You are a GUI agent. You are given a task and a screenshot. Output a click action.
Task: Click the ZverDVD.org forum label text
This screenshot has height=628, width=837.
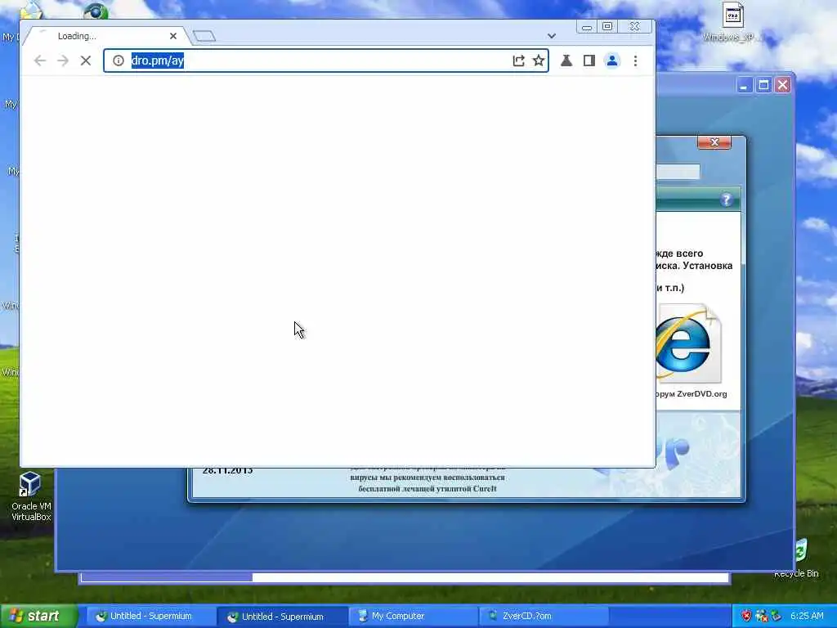[692, 393]
